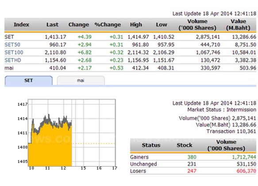
Task: Click the Volume ('000 Shares) header in index table
Action: tap(197, 24)
